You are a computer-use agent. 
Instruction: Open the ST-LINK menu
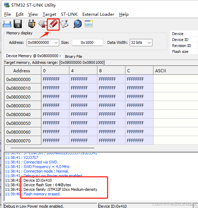pyautogui.click(x=69, y=14)
